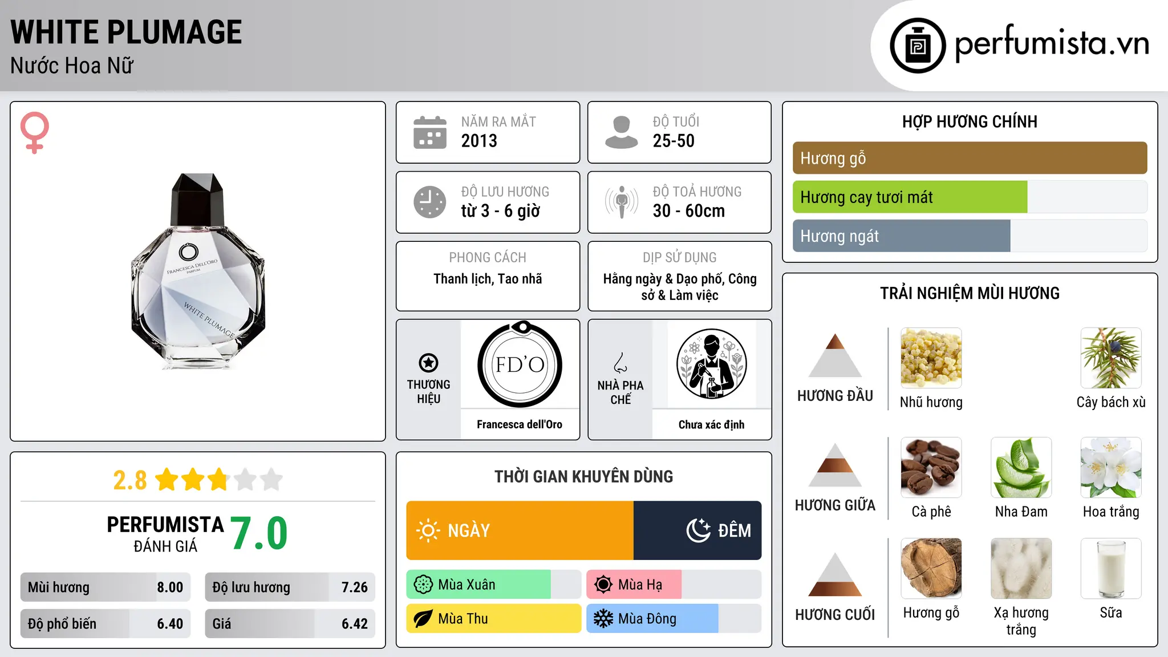Click the flower icon for Mùa Xuân
This screenshot has height=657, width=1168.
(x=423, y=585)
